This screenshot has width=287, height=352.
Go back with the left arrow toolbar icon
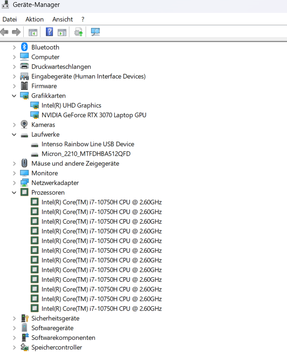click(4, 32)
